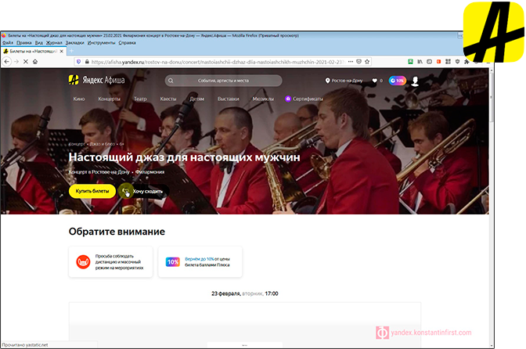This screenshot has width=526, height=349.
Task: Click the Джаз и блюз breadcrumb
Action: pyautogui.click(x=103, y=144)
